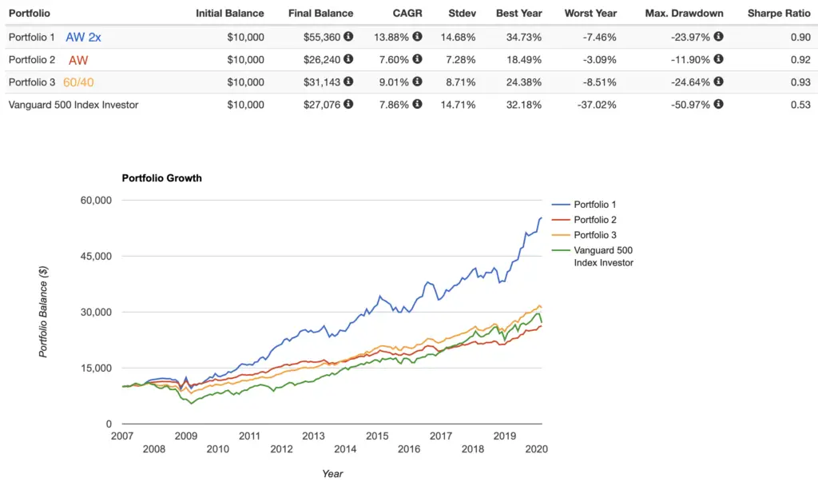Click the Sharpe Ratio column header
The height and width of the screenshot is (486, 818).
coord(779,14)
